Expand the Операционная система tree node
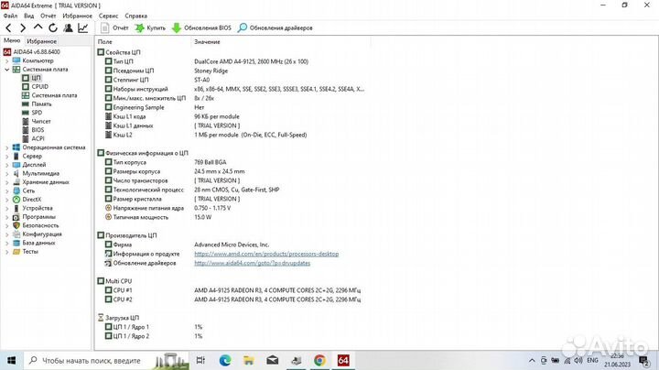The width and height of the screenshot is (659, 370). (x=6, y=147)
